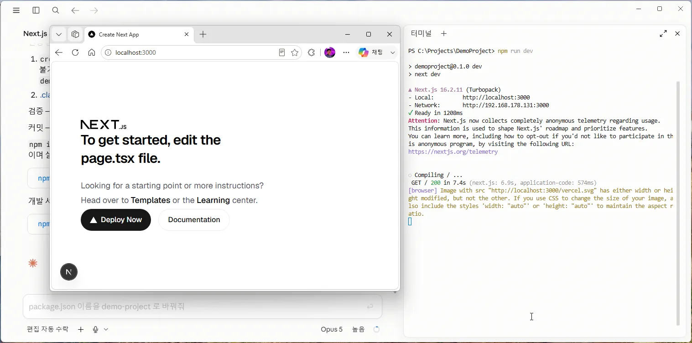
Task: Open the 높음 effort level selector
Action: tap(358, 329)
